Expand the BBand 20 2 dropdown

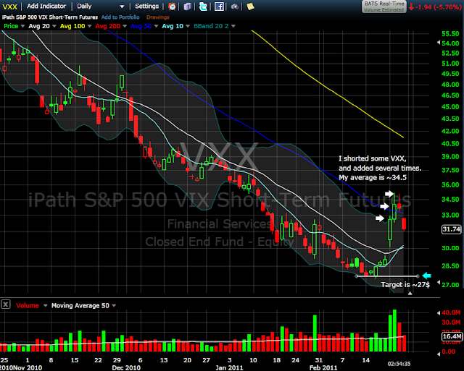(233, 26)
